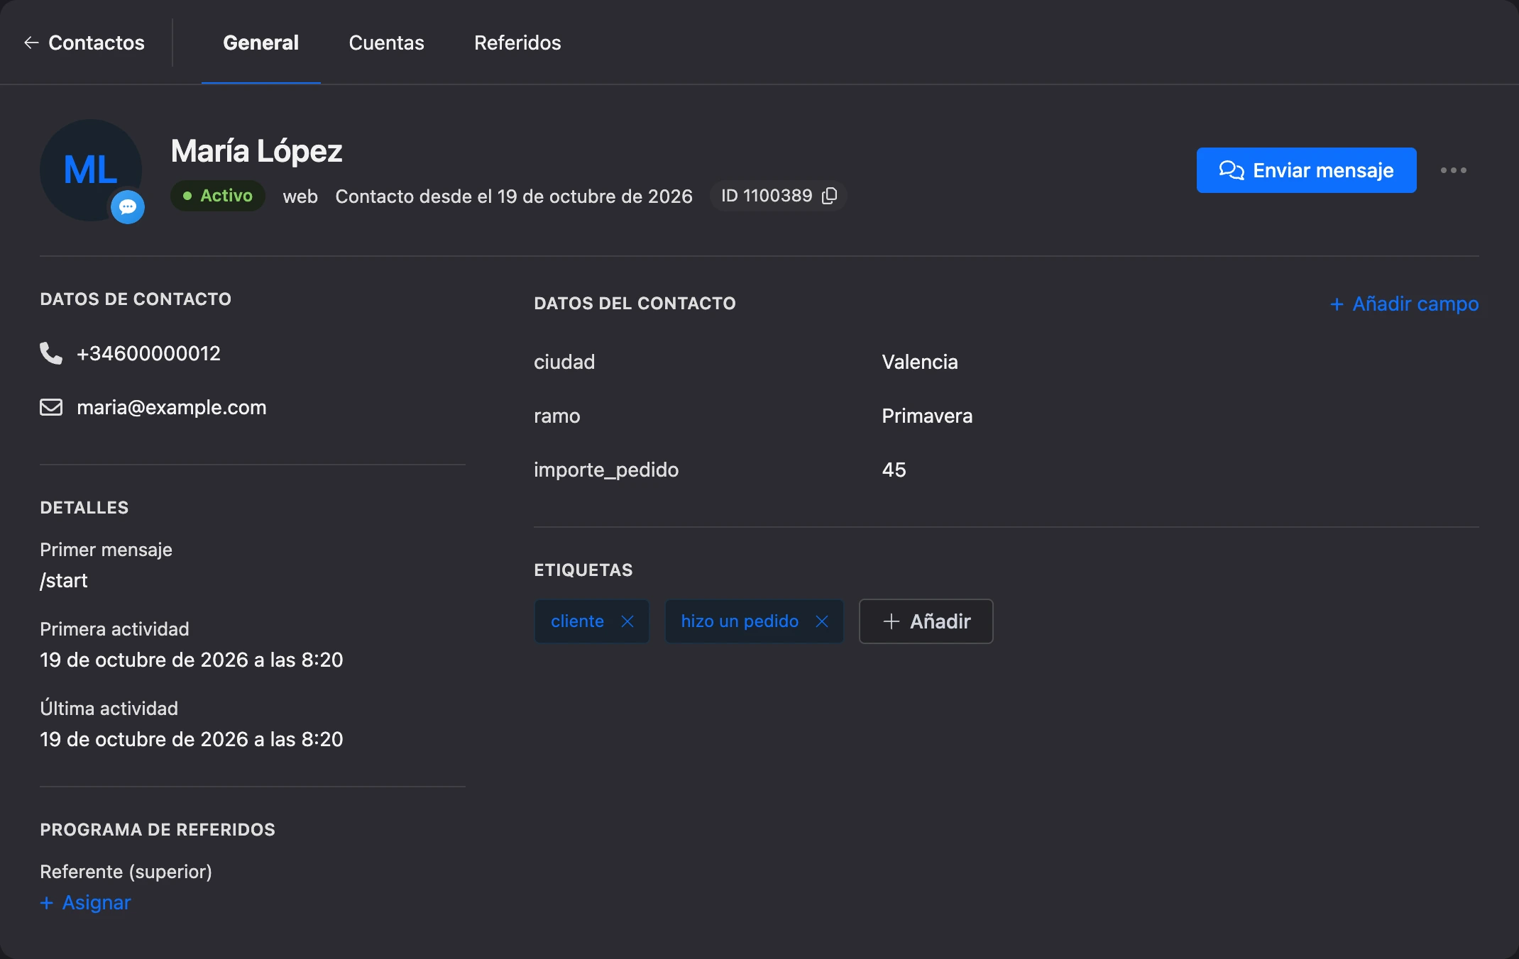Viewport: 1519px width, 959px height.
Task: Click Última actividad date value
Action: pos(192,739)
